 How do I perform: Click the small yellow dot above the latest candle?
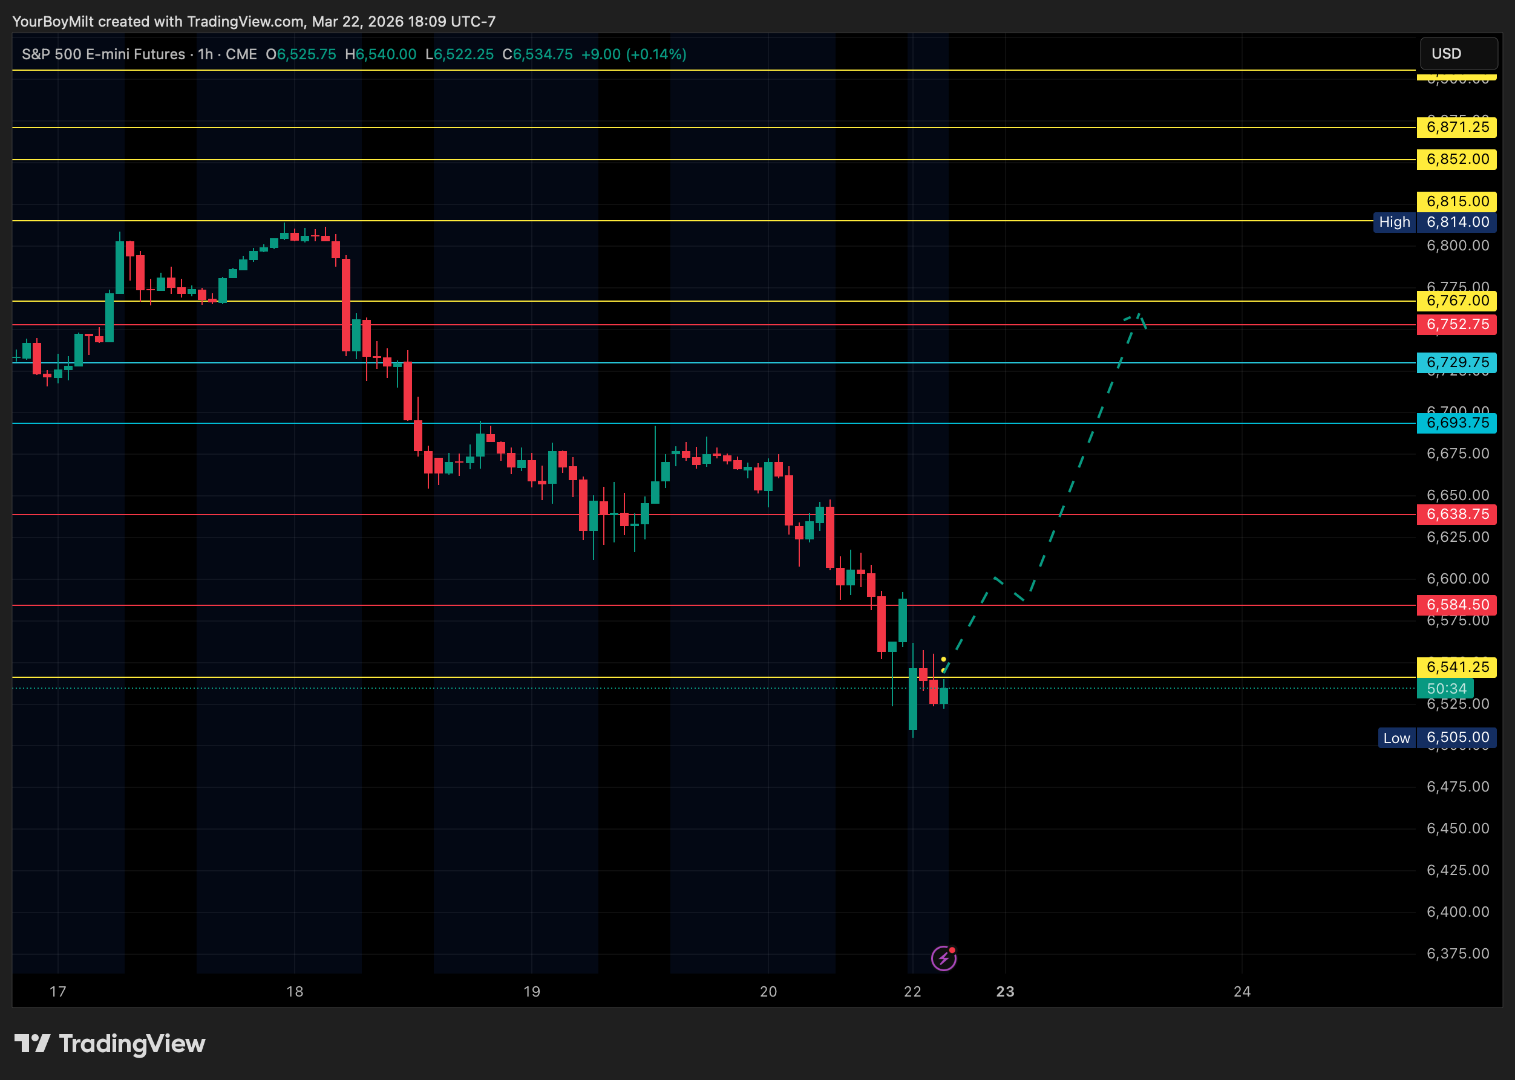[943, 659]
